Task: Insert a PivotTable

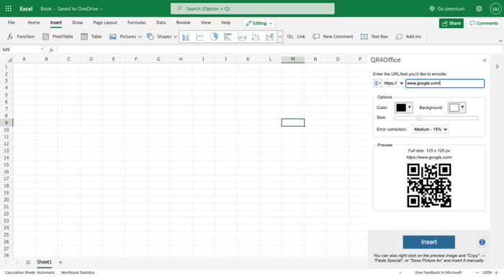Action: tap(58, 37)
